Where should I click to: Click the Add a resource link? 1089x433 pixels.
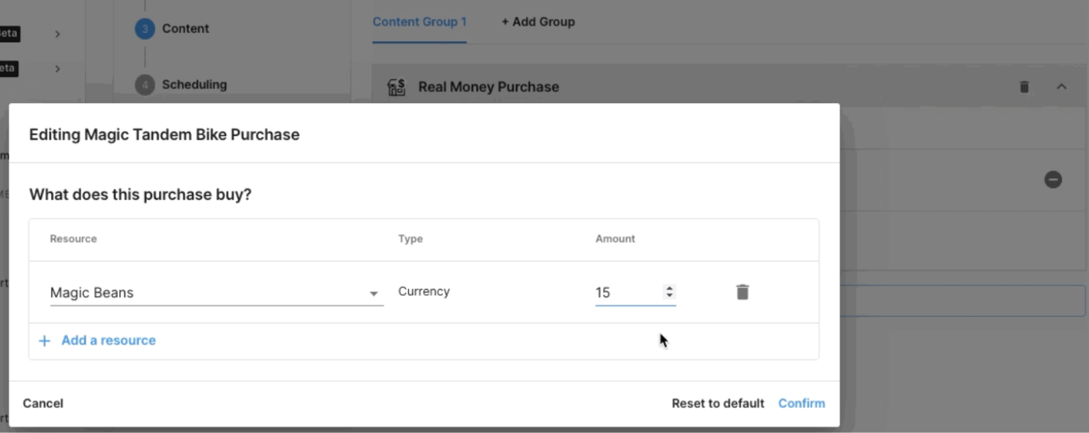[108, 340]
